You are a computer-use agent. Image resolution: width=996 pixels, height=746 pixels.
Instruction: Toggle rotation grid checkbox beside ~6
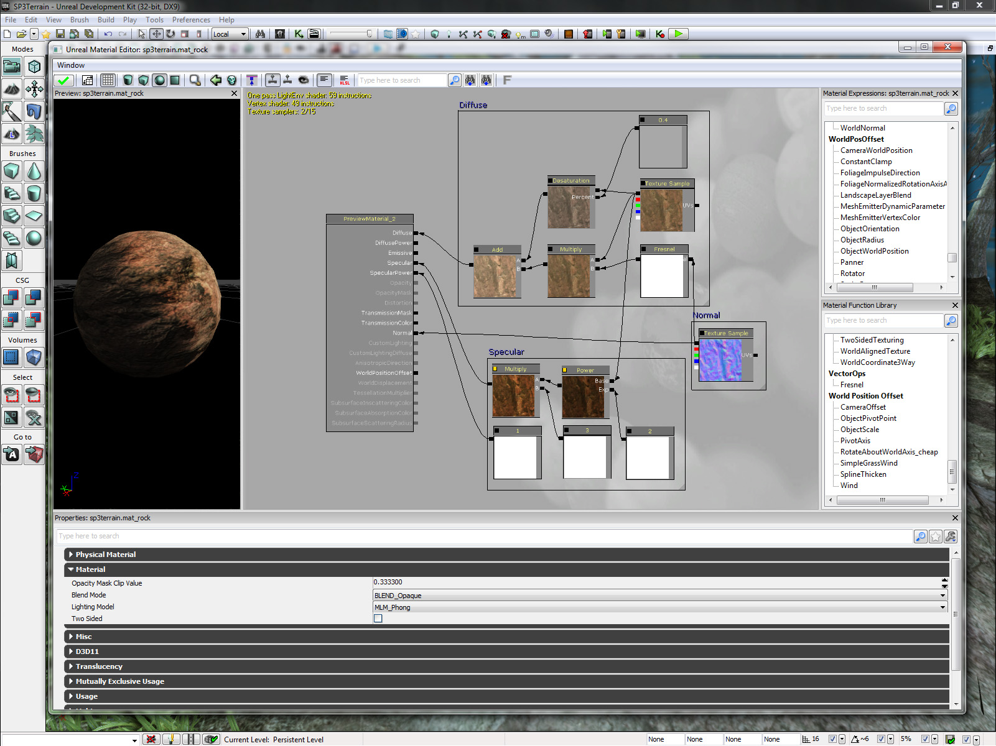coord(880,739)
